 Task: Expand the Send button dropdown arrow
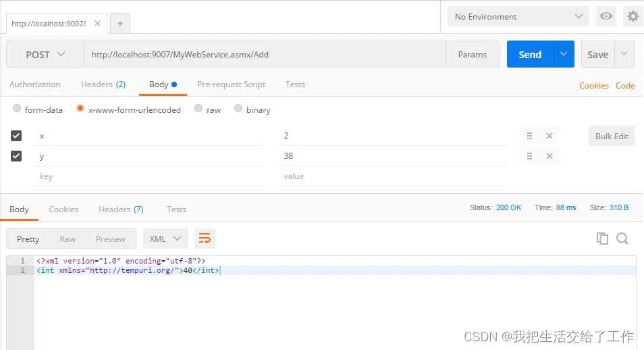tap(564, 54)
